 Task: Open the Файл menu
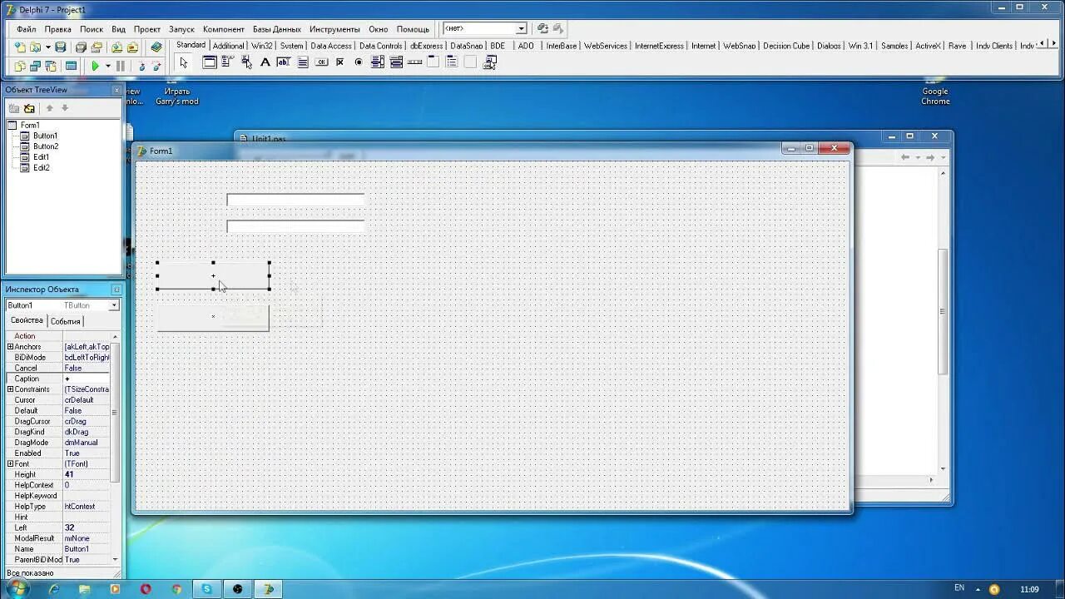pos(26,29)
